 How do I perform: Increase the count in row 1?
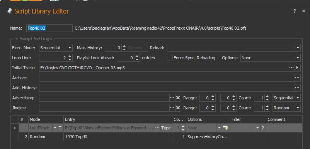pyautogui.click(x=183, y=126)
